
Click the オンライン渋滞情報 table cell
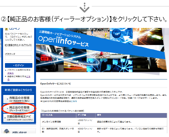[x=58, y=122]
